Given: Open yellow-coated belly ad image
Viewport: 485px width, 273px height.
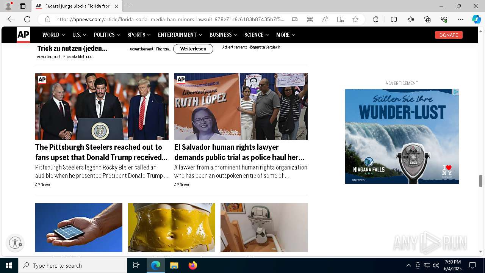Looking at the screenshot, I should pyautogui.click(x=172, y=227).
